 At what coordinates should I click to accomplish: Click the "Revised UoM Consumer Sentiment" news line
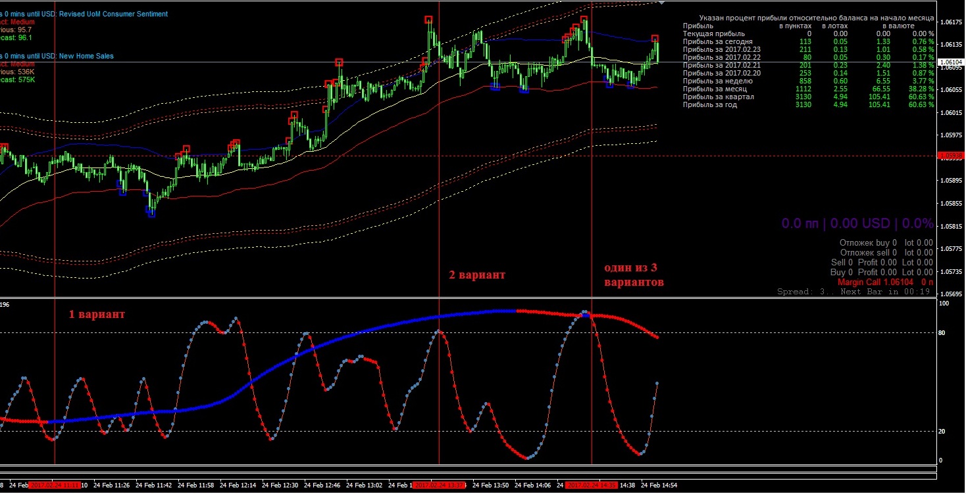click(84, 14)
